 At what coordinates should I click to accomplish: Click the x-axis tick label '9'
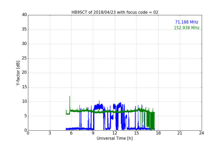tap(93, 133)
